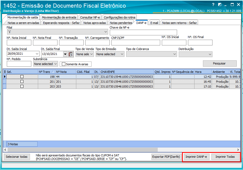243x170 pixels.
Task: Click the grid column selector icon
Action: coord(5,72)
